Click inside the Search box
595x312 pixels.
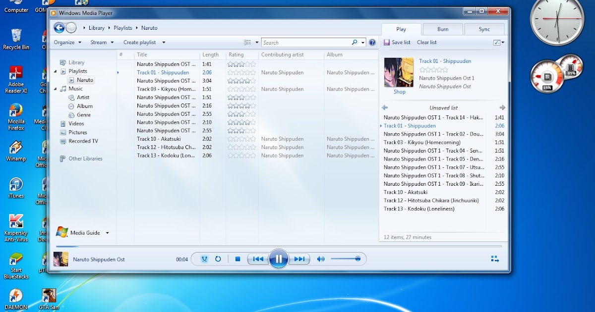coord(306,43)
